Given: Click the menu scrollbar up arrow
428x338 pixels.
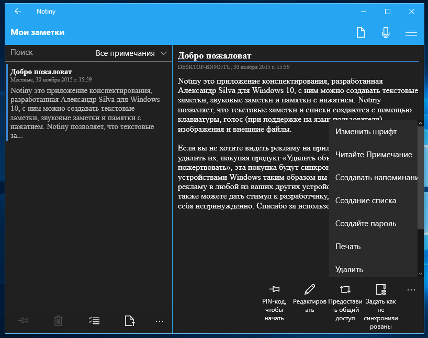Looking at the screenshot, I should (421, 123).
